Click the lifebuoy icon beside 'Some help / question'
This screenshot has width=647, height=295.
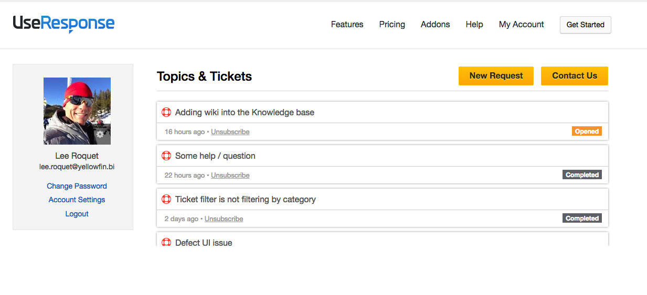pyautogui.click(x=166, y=156)
